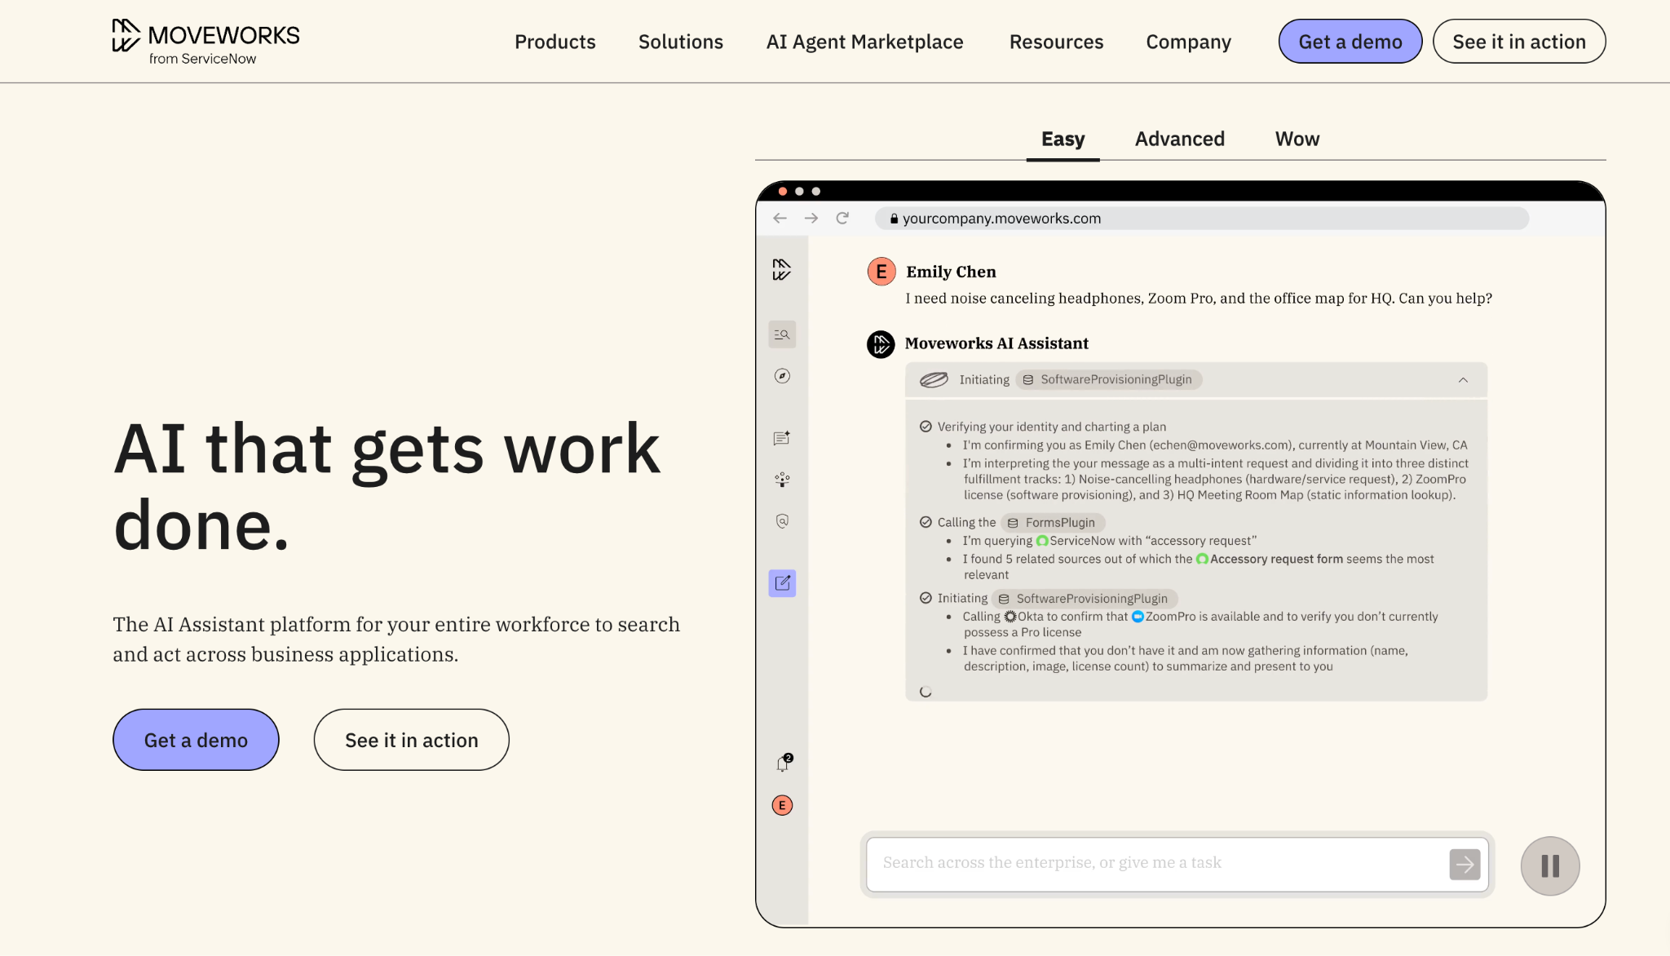Click the lock icon in the address bar
Screen dimensions: 1670x956
click(894, 219)
